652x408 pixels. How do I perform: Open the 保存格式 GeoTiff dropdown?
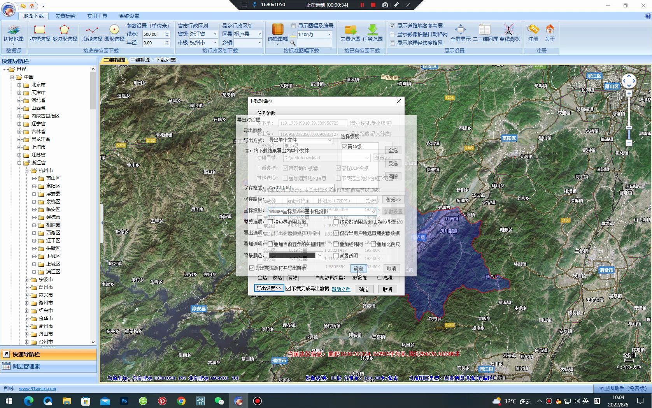tap(331, 188)
